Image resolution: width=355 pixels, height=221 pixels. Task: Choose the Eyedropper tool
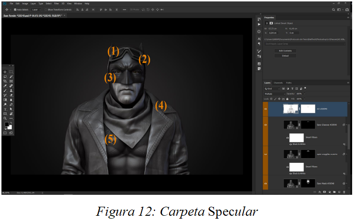coord(5,86)
